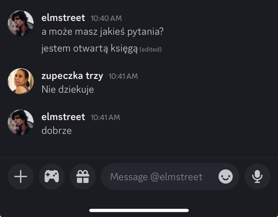Tap zupeczka trzy's profile avatar
The height and width of the screenshot is (217, 278).
(x=21, y=81)
